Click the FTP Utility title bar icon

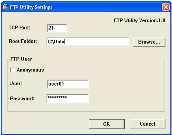(5, 7)
